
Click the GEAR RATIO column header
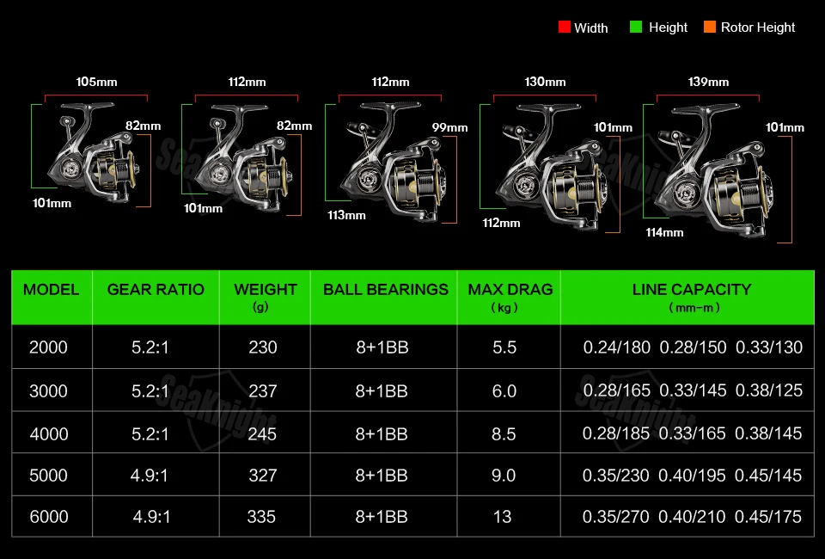click(x=156, y=290)
